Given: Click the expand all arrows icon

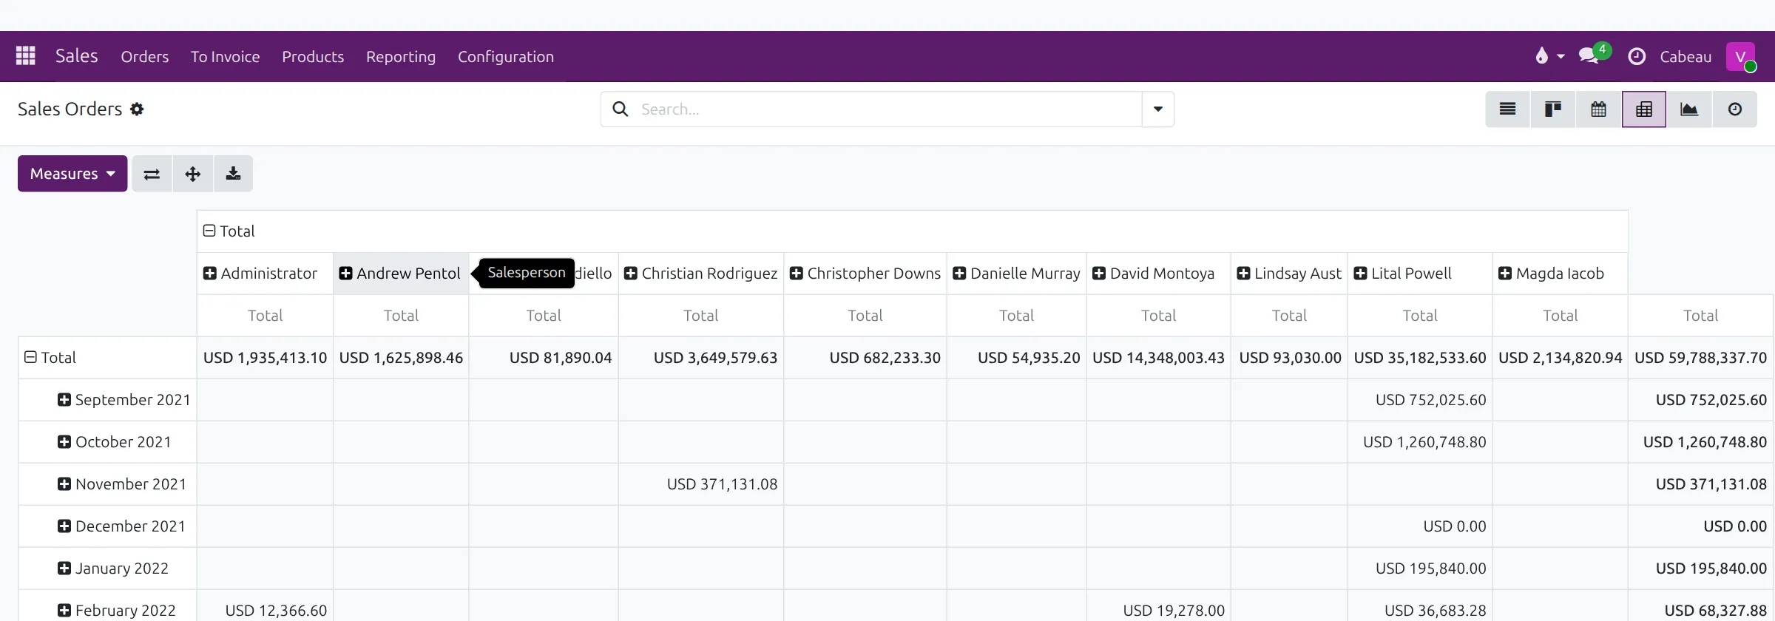Looking at the screenshot, I should pos(193,174).
